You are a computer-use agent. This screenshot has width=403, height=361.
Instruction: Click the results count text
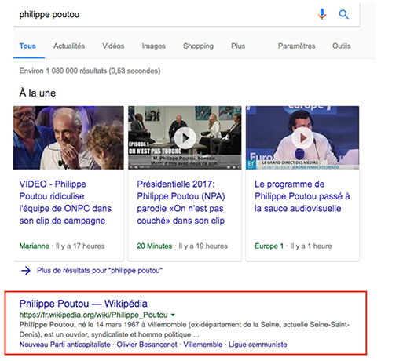tap(90, 71)
